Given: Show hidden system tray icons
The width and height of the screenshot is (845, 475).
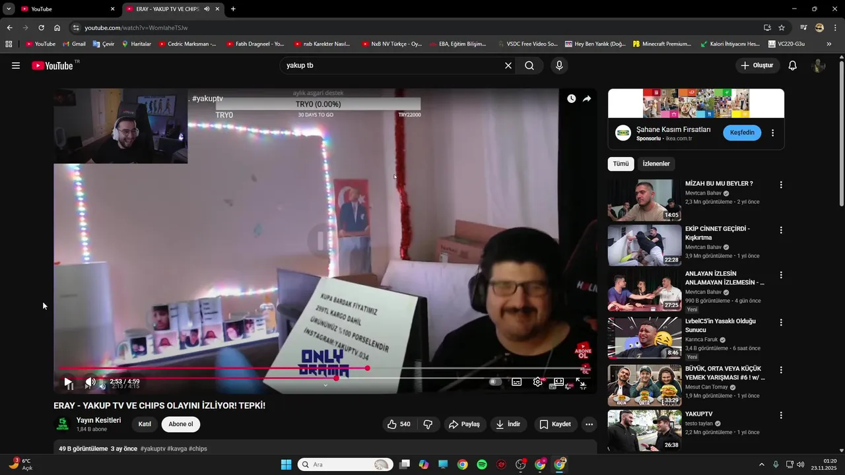Looking at the screenshot, I should 761,464.
